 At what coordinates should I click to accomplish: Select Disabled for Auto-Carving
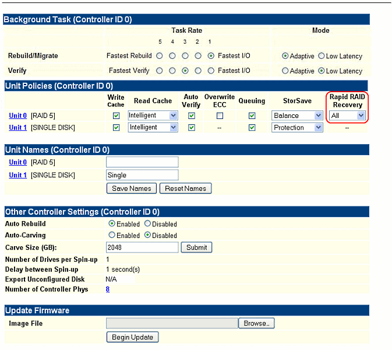point(147,235)
